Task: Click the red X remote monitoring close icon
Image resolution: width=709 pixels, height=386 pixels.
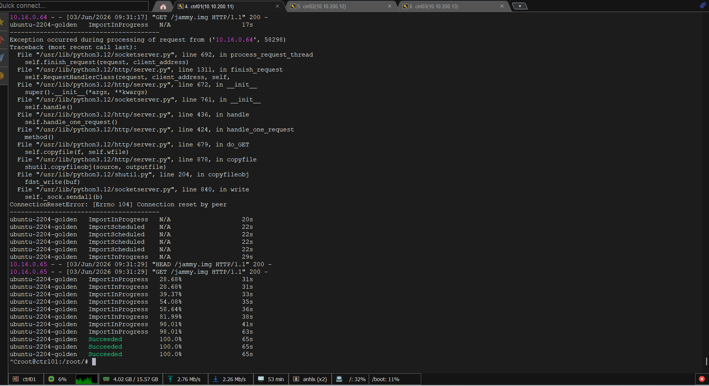Action: pos(702,379)
